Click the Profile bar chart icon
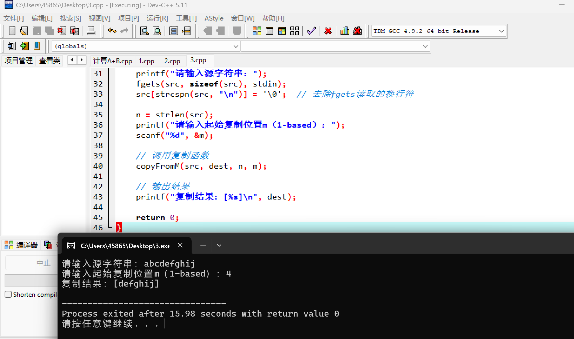This screenshot has height=339, width=574. click(345, 31)
